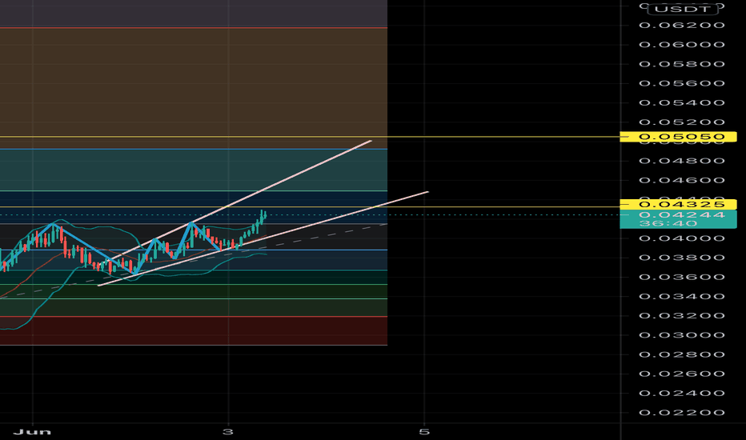Click the 0.05400 price axis value
The width and height of the screenshot is (746, 440).
pos(682,102)
